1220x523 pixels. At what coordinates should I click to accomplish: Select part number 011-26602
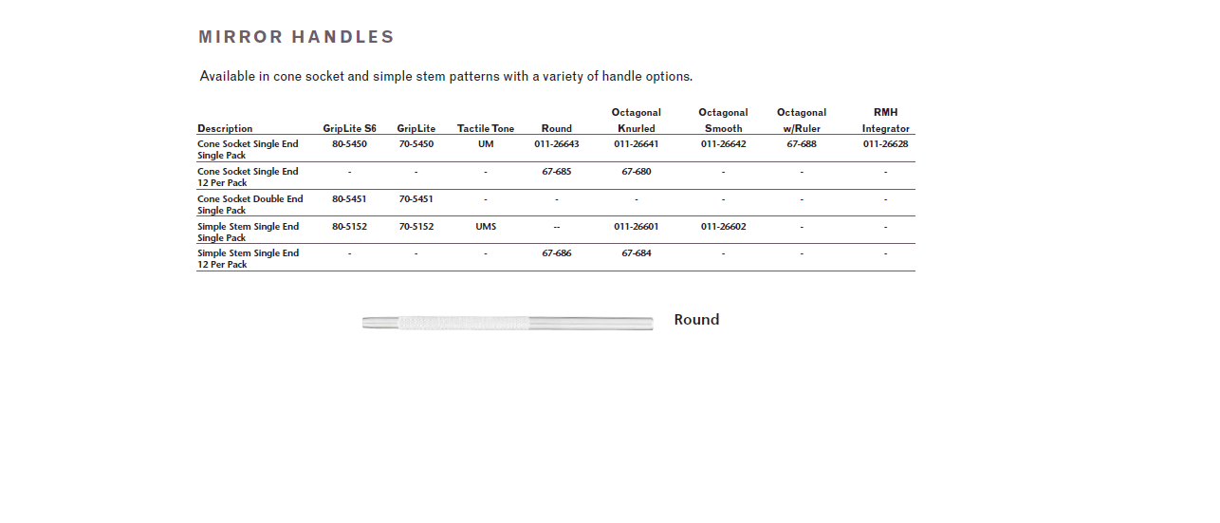click(723, 227)
